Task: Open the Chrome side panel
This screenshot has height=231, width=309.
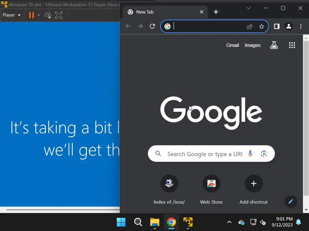Action: tap(277, 26)
